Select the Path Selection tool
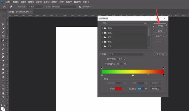 pyautogui.click(x=3, y=85)
